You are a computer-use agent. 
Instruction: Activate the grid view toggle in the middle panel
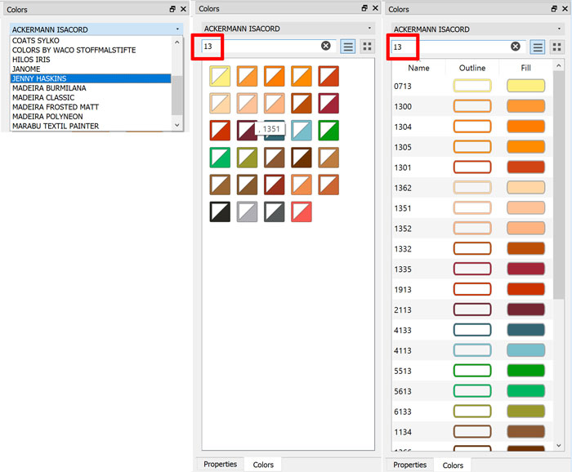[367, 47]
